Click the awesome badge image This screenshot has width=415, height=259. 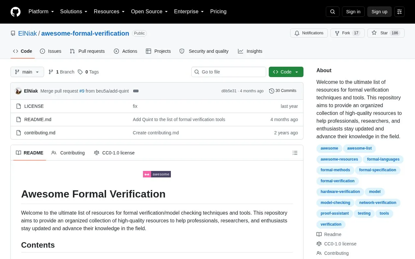tap(157, 174)
